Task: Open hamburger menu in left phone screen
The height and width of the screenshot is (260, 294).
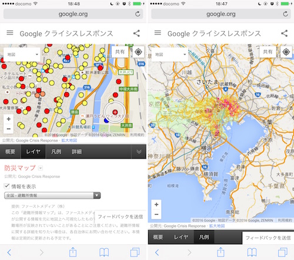Action: click(10, 33)
